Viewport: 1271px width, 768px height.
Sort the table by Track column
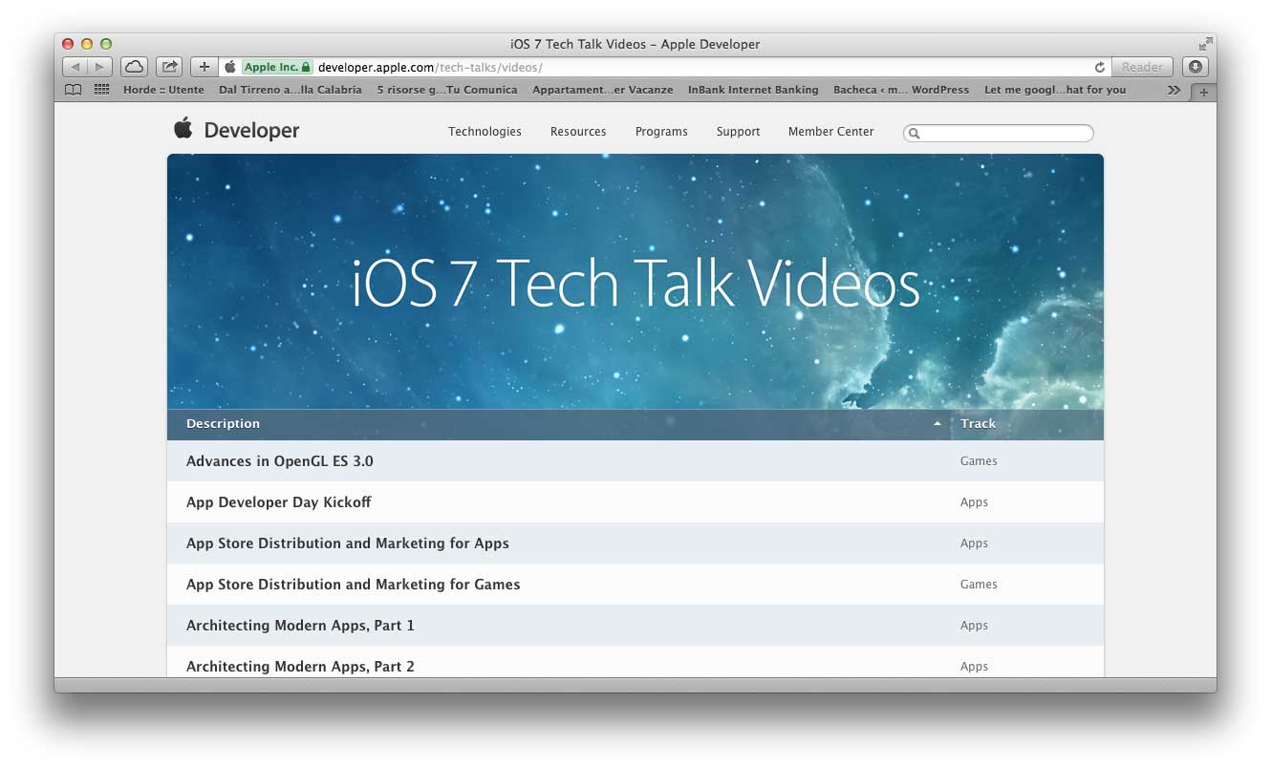tap(979, 424)
